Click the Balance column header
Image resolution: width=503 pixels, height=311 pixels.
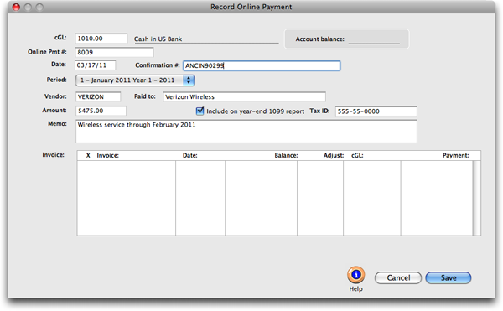coord(286,156)
